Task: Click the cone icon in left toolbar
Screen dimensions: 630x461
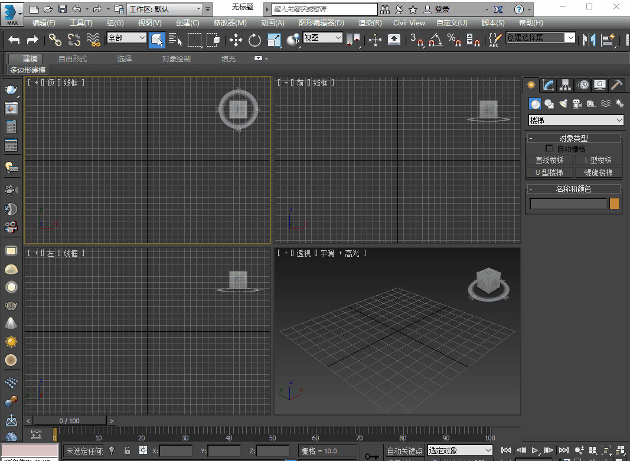Action: pyautogui.click(x=11, y=323)
